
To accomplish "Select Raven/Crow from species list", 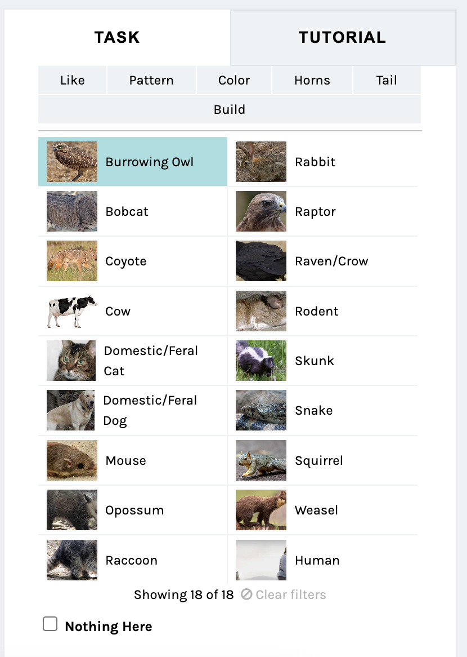I will tap(322, 261).
